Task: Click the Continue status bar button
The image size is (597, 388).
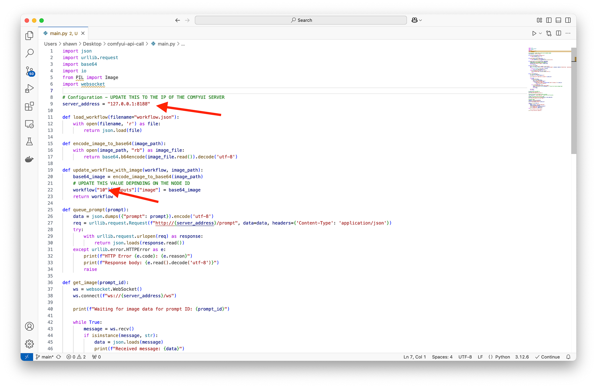Action: click(x=547, y=357)
